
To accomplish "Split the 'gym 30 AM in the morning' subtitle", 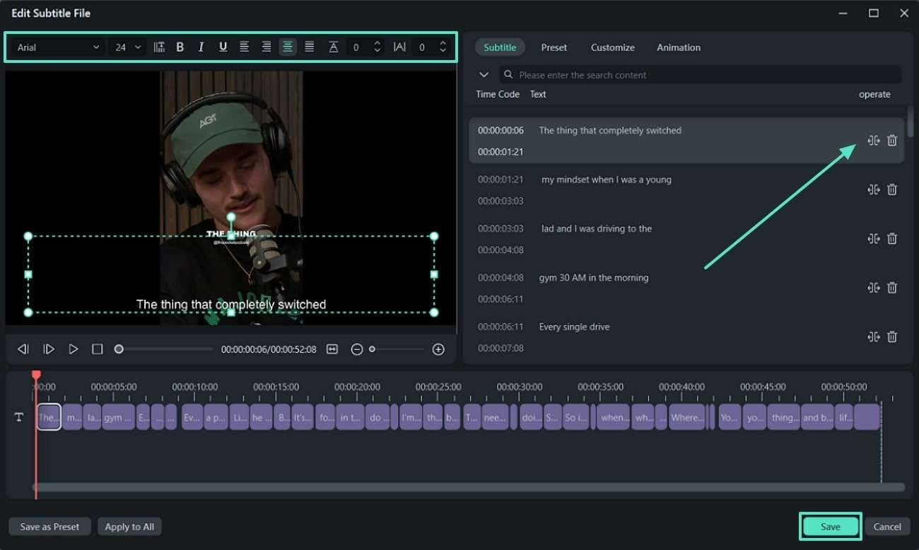I will point(874,288).
